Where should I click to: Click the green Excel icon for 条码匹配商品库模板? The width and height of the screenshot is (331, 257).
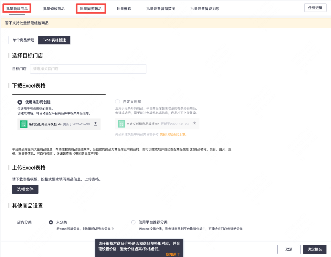click(x=24, y=124)
